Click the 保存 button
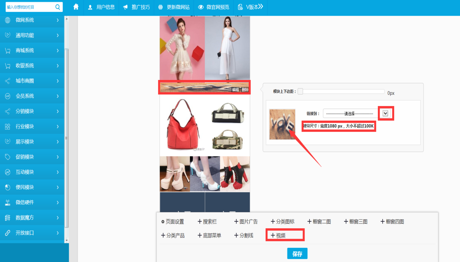This screenshot has width=460, height=262. (x=297, y=254)
